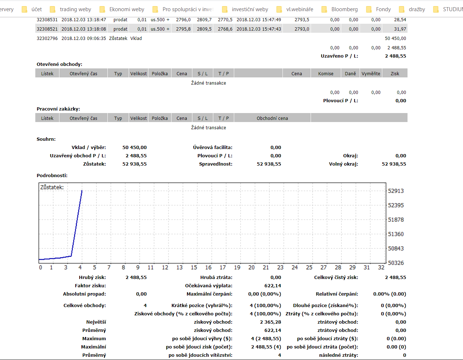Click largest profit trade value 2 365,28
The image size is (463, 360).
click(271, 322)
